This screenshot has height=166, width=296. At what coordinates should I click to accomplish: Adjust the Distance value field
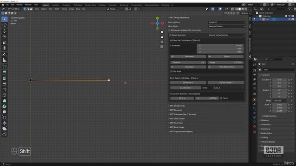[188, 62]
